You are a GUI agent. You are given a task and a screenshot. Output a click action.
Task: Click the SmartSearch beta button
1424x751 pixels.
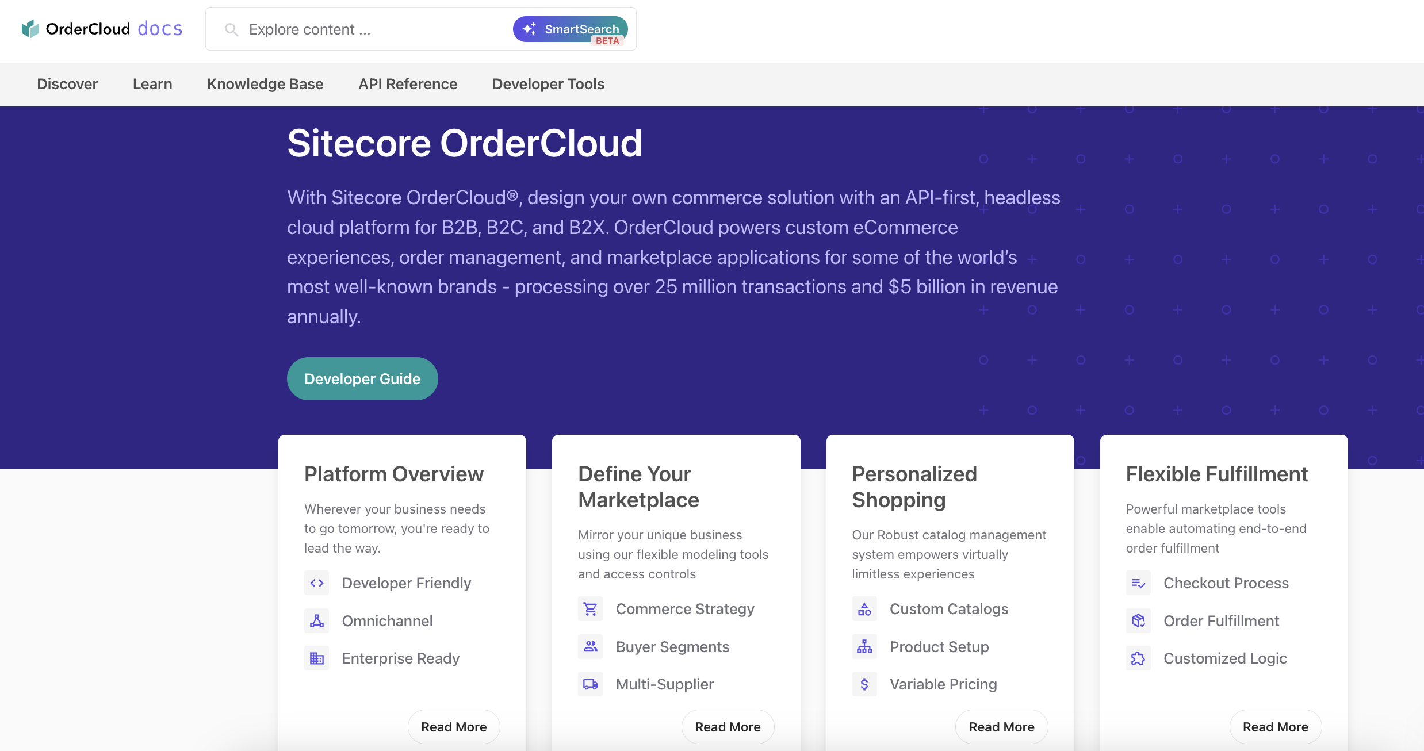(x=570, y=29)
